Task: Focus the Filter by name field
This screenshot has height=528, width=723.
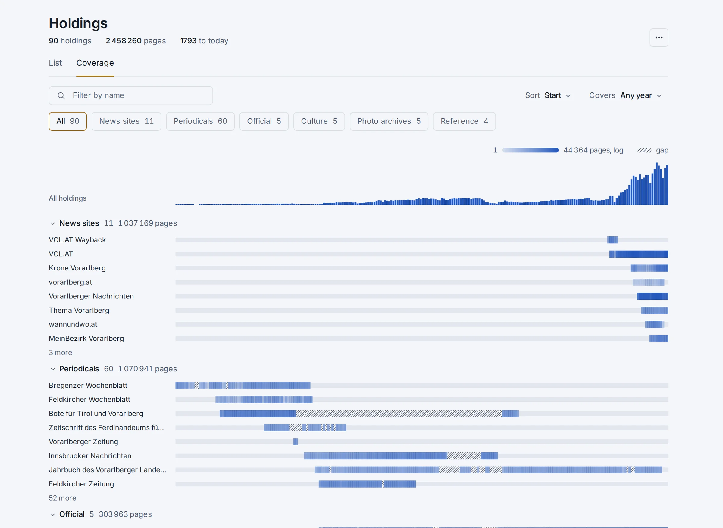Action: pos(131,95)
